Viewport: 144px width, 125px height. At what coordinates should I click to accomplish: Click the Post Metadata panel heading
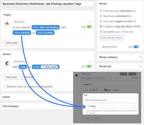coord(11,106)
